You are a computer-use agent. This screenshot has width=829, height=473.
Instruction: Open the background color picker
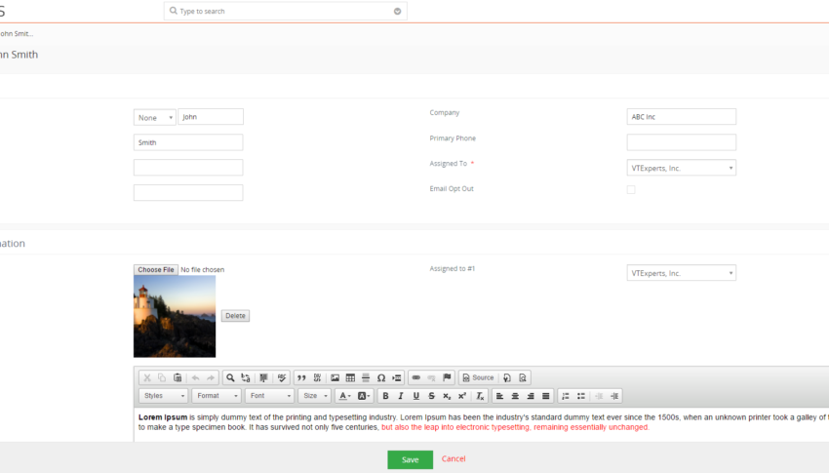[x=364, y=396]
